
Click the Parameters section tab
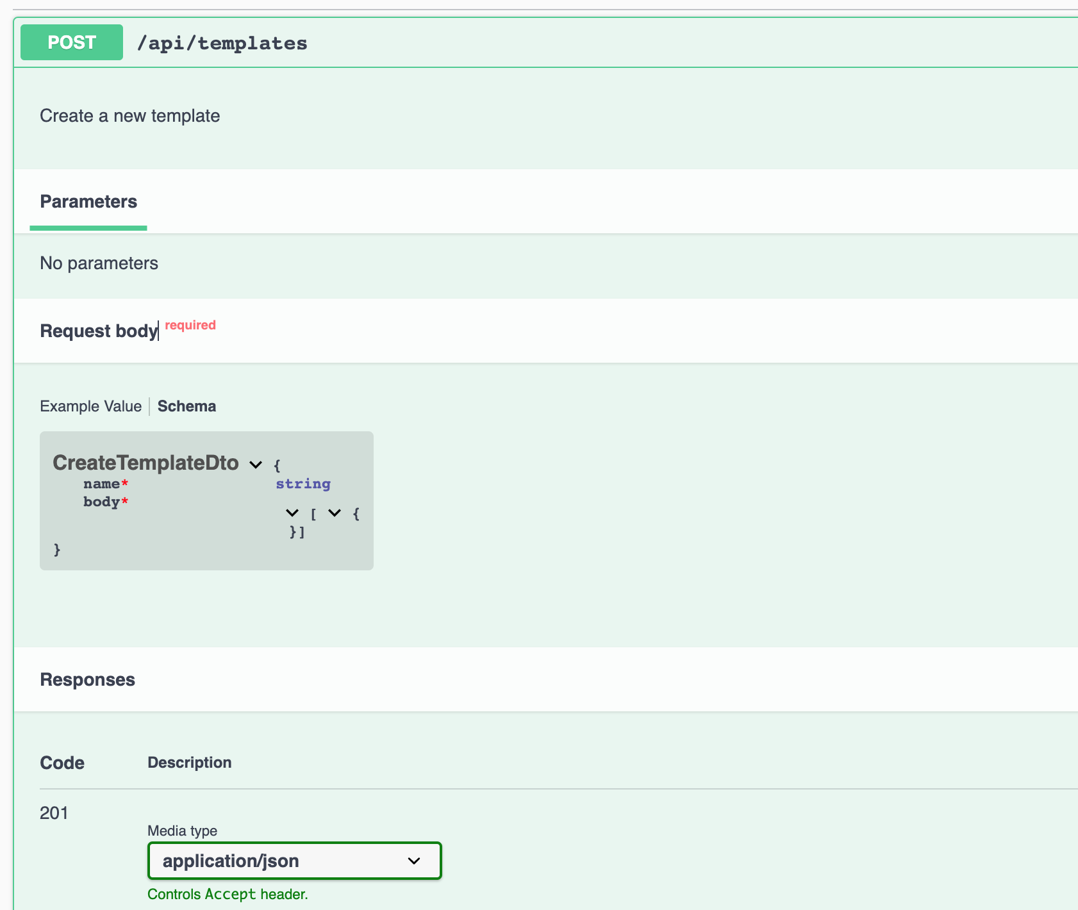coord(88,201)
